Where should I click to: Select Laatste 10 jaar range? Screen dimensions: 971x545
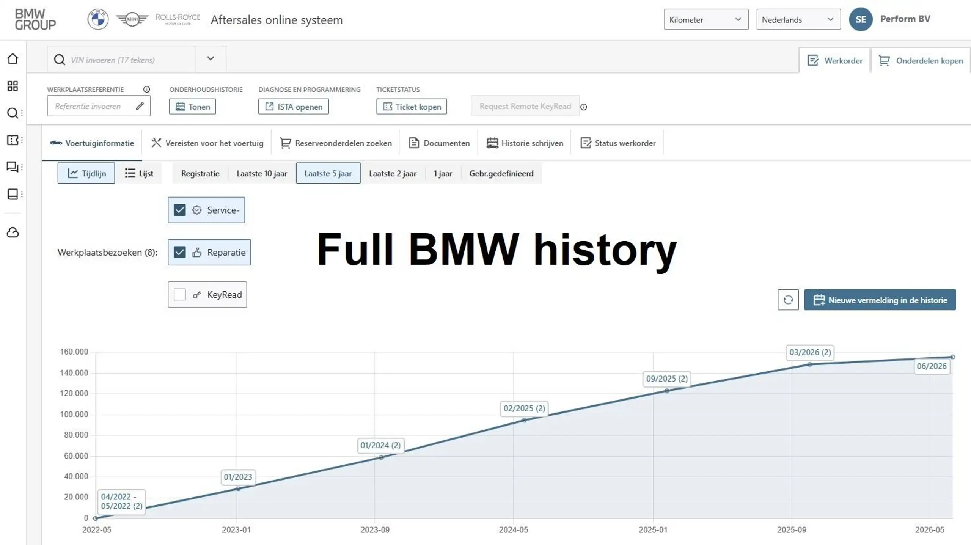pyautogui.click(x=262, y=173)
